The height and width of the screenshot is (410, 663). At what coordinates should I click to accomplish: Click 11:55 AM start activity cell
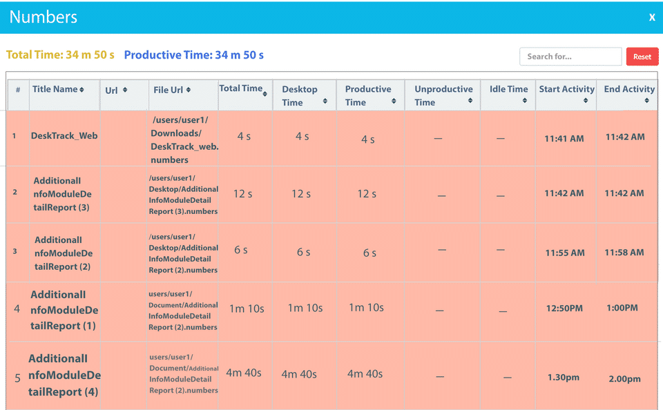(565, 253)
